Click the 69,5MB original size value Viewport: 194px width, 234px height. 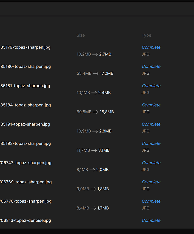[84, 112]
